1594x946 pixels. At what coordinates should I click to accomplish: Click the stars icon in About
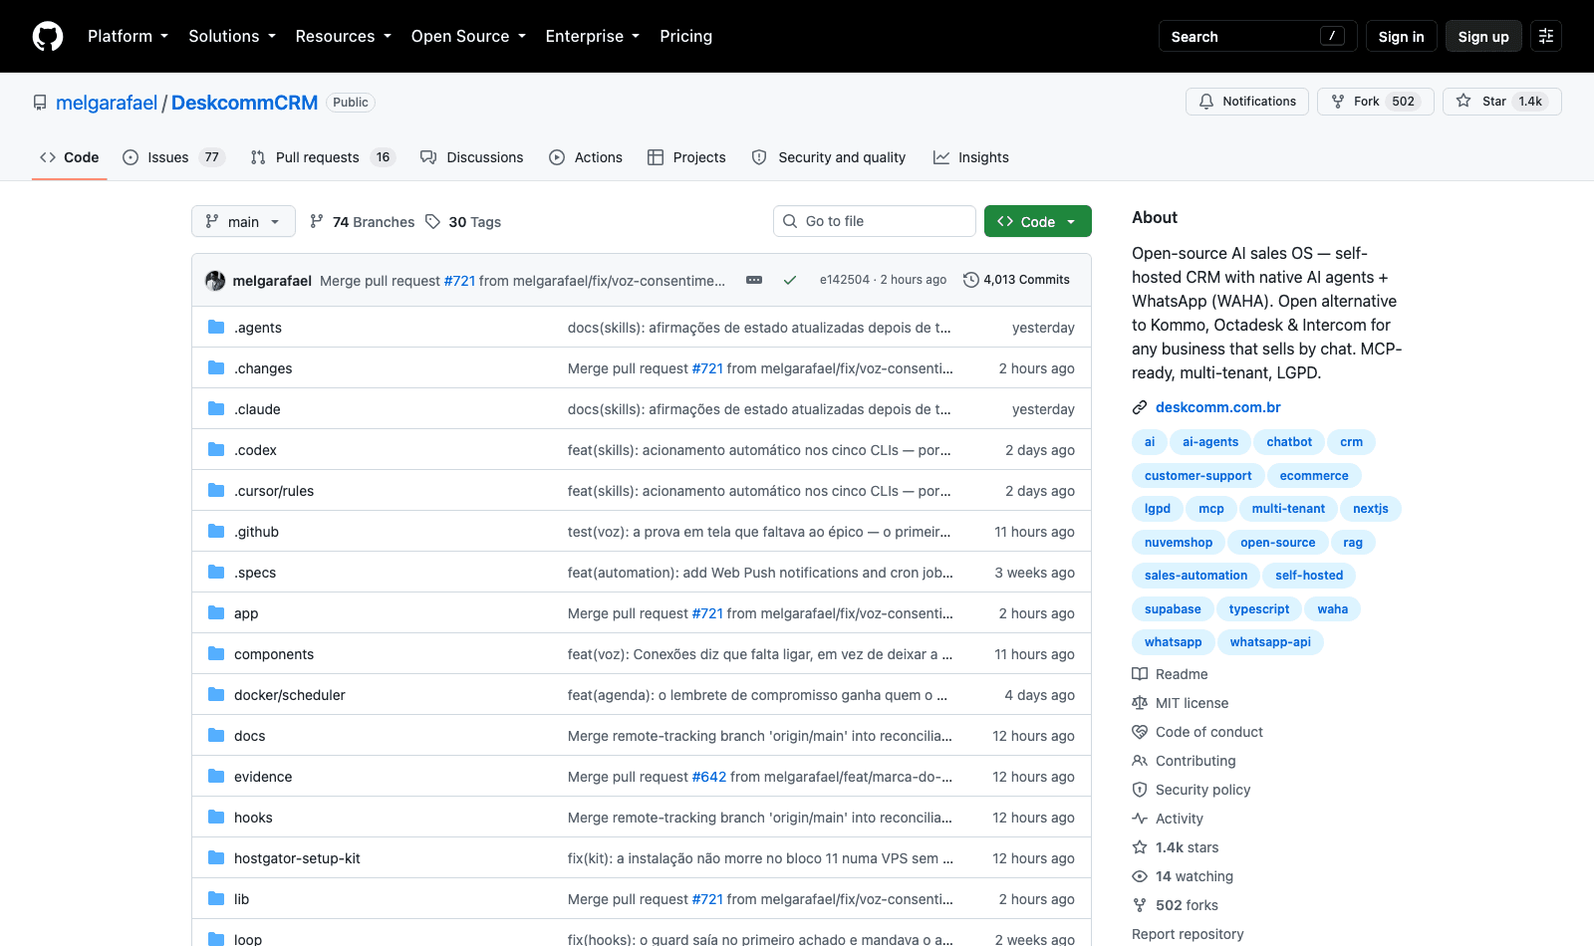[x=1140, y=847]
